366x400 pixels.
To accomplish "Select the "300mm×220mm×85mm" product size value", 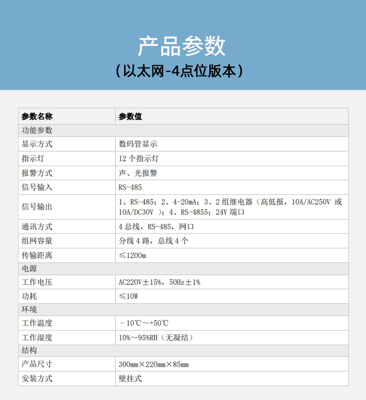I will click(x=154, y=364).
